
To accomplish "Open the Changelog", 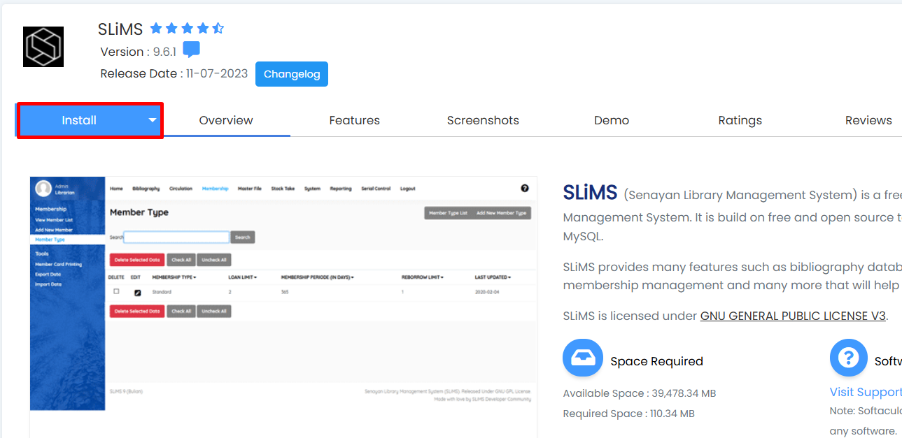I will click(x=292, y=74).
